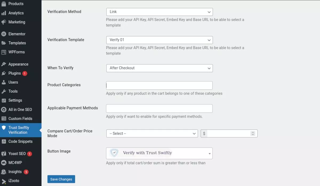Image resolution: width=320 pixels, height=186 pixels.
Task: Open the Button Image dropdown
Action: click(159, 153)
